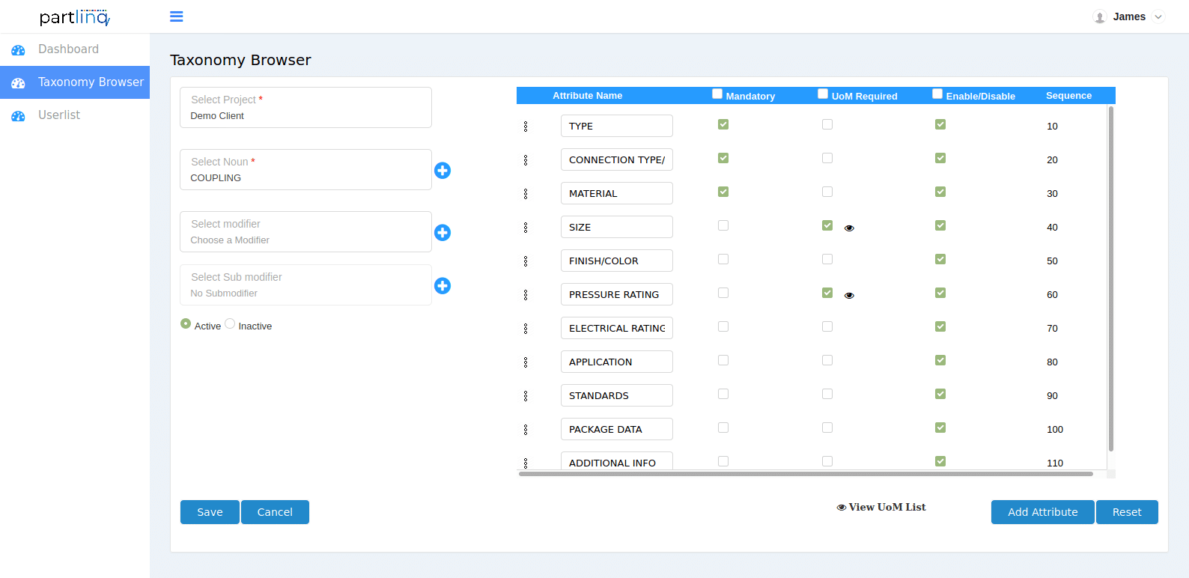Edit the MATERIAL attribute name field
The height and width of the screenshot is (578, 1189).
(x=617, y=193)
